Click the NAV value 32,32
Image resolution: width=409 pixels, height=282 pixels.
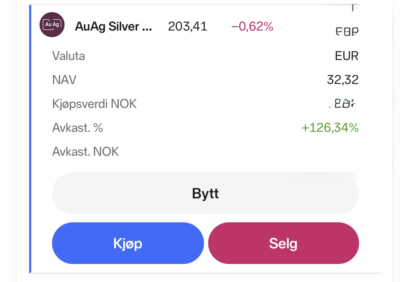(342, 80)
